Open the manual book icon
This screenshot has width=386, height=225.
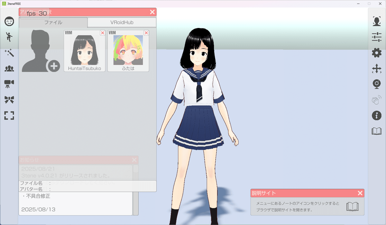(x=376, y=131)
